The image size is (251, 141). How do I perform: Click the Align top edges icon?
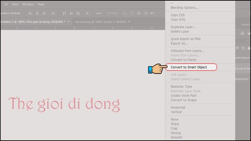coord(64,13)
